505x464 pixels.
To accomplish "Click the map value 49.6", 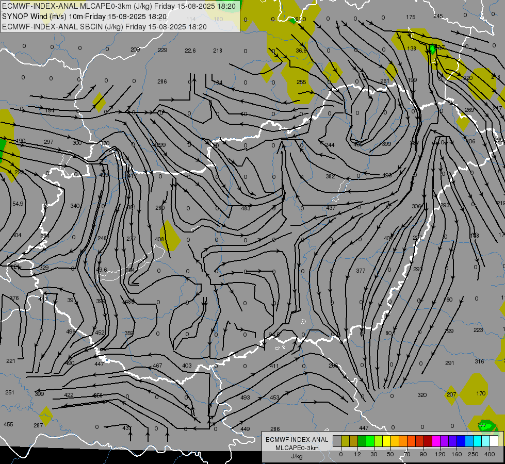I will (102, 270).
